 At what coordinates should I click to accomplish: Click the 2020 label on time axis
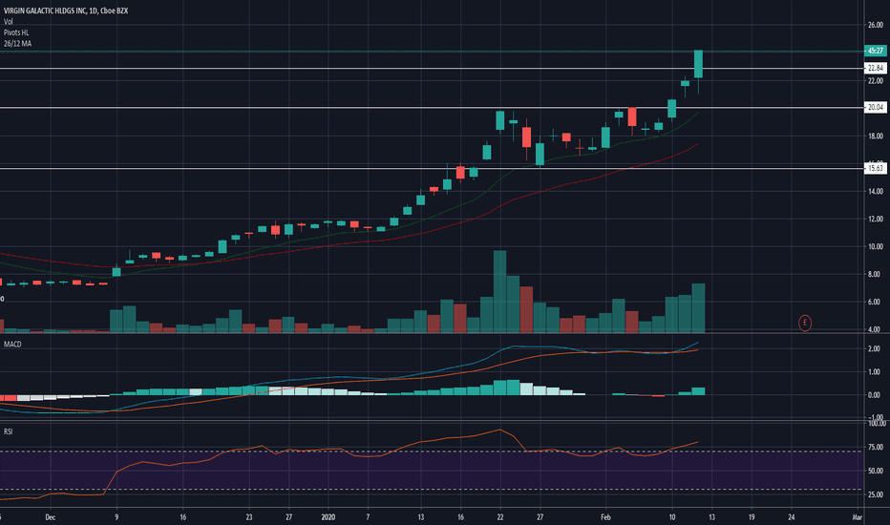click(328, 517)
